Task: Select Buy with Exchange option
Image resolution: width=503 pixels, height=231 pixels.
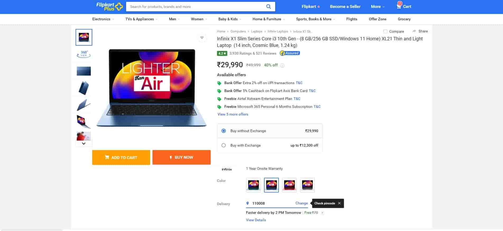Action: pos(224,145)
